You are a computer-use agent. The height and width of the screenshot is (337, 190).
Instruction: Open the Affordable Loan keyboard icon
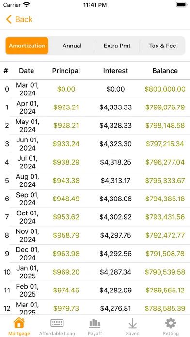pyautogui.click(x=57, y=323)
